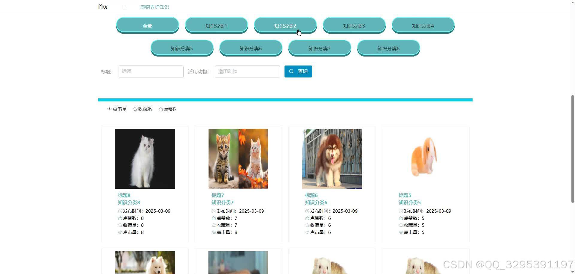Sort the list by 收藏数

(x=143, y=109)
